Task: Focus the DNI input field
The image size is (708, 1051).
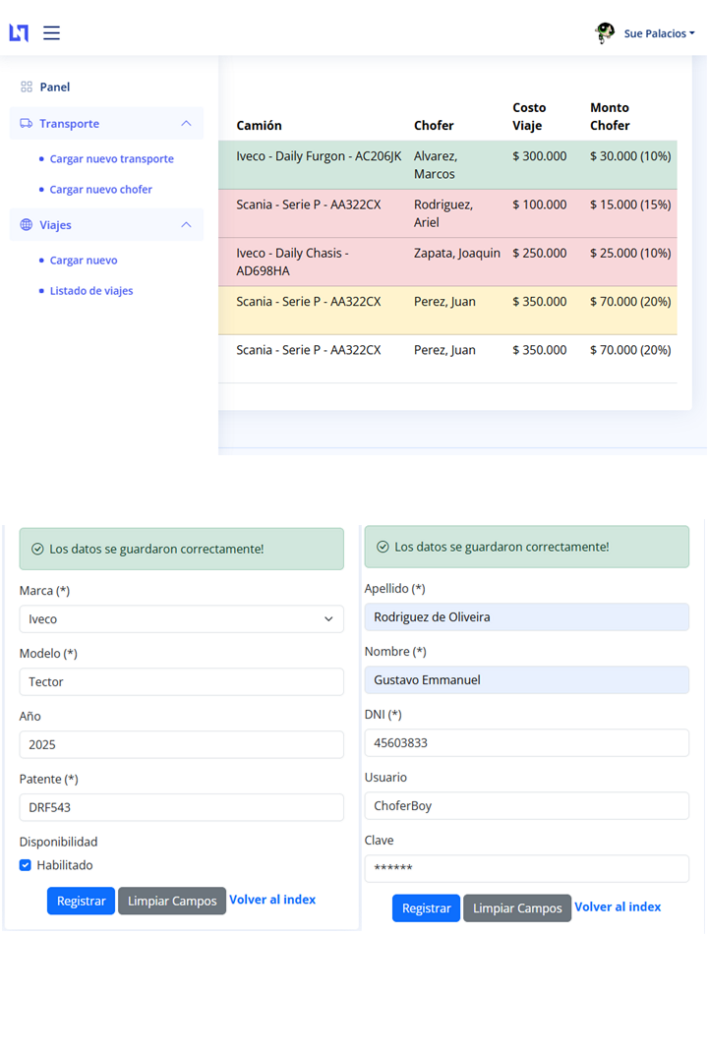Action: click(x=526, y=743)
